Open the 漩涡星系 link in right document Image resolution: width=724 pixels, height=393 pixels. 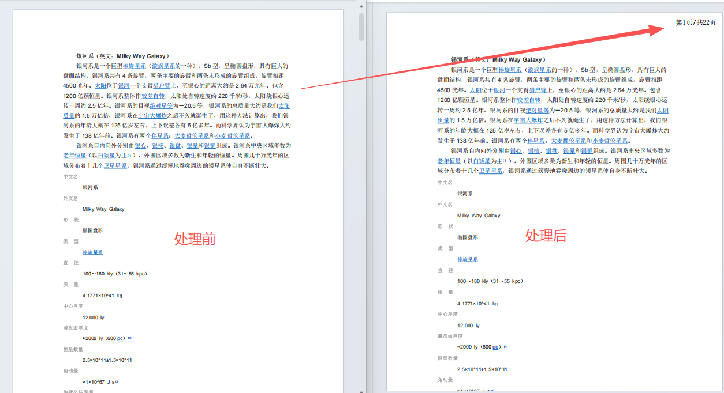click(539, 70)
